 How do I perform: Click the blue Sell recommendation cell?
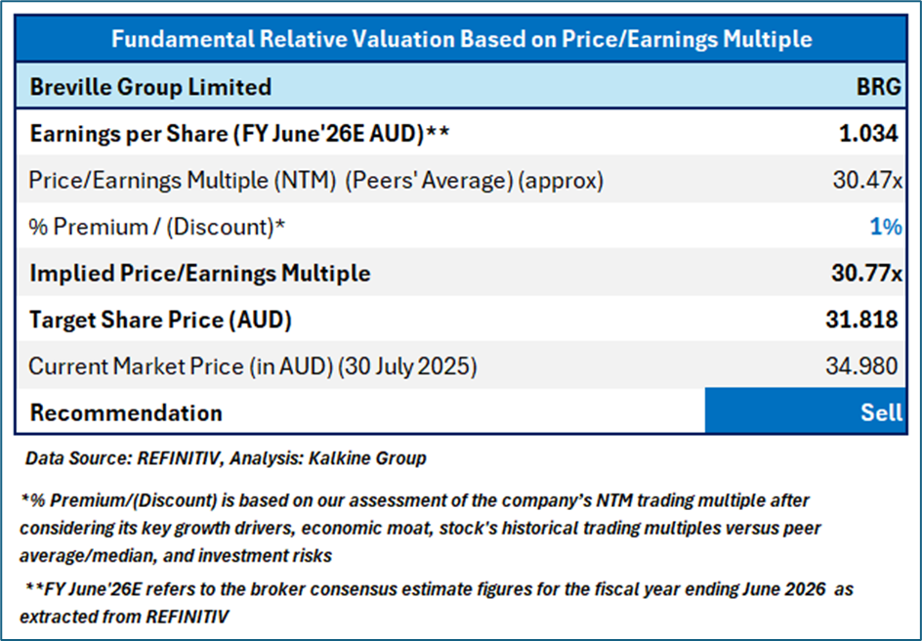click(805, 412)
